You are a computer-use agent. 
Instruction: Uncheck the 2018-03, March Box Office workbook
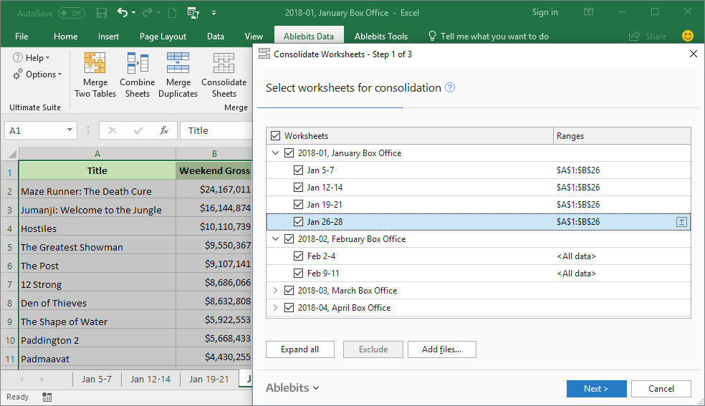[x=289, y=291]
